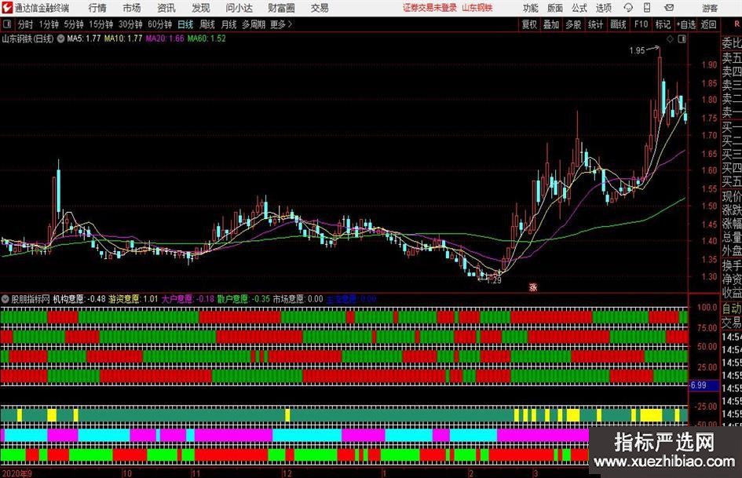Open the mobile phone icon
Screen dimensions: 742x478
point(647,8)
